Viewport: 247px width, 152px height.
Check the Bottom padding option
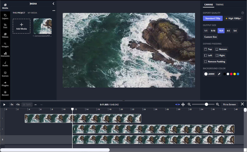(x=217, y=49)
